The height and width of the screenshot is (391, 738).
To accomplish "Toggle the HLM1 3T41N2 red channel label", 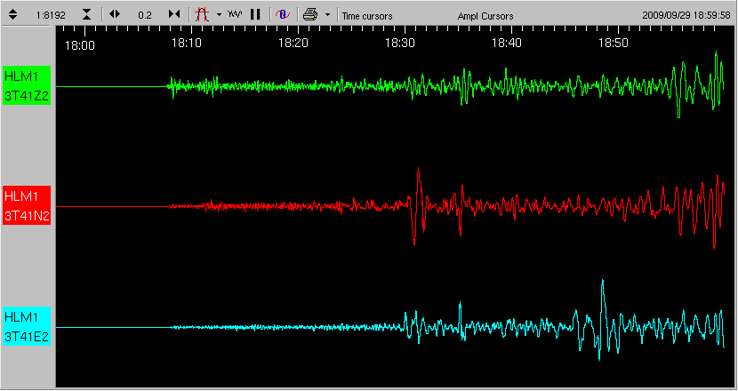I will (x=27, y=206).
